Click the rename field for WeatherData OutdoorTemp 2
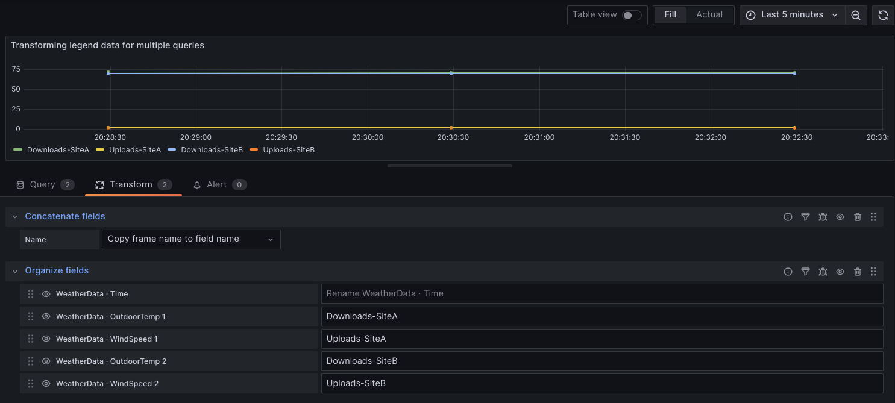This screenshot has height=403, width=895. [x=601, y=361]
